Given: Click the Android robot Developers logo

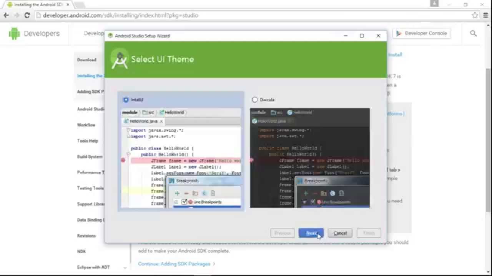Looking at the screenshot, I should point(34,34).
